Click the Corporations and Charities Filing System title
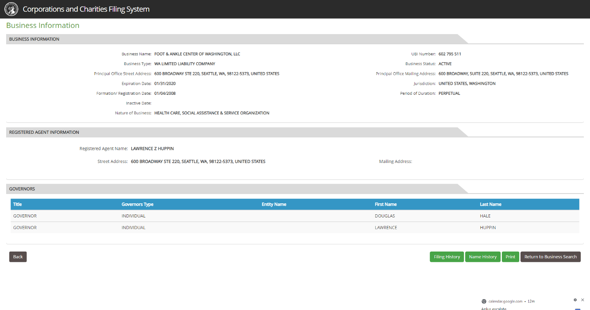This screenshot has height=310, width=590. pyautogui.click(x=86, y=9)
